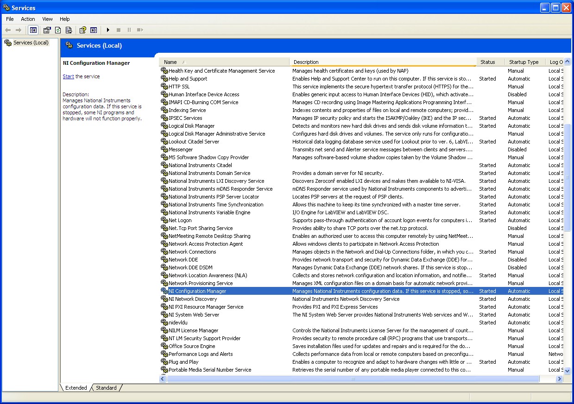Switch to the Extended tab
Image resolution: width=574 pixels, height=404 pixels.
click(76, 388)
